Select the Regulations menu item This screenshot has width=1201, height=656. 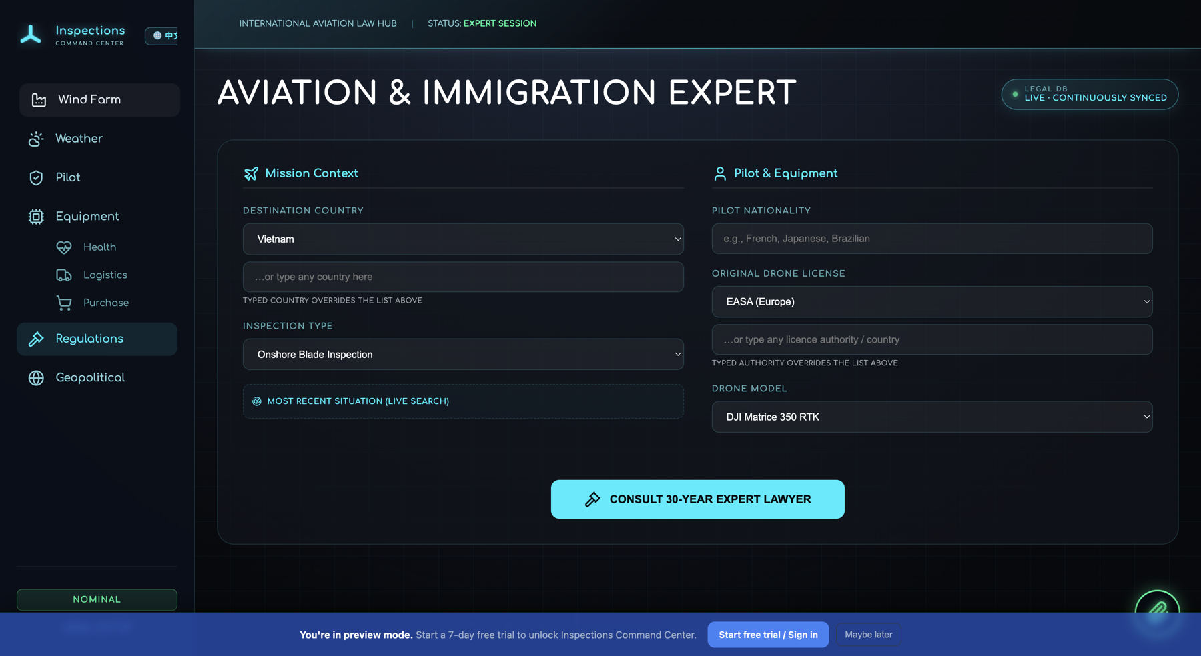(x=97, y=339)
